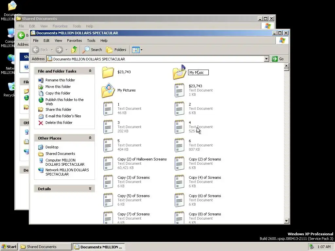
Task: Click the scrollbar up arrow in file list
Action: [287, 65]
